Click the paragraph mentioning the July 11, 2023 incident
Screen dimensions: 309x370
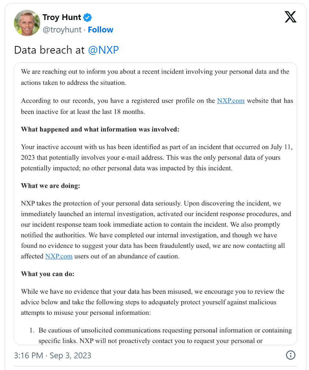[x=157, y=158]
